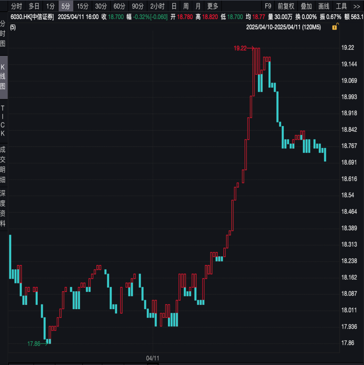
Task: Open 成交明细 trade details panel
Action: pos(3,164)
